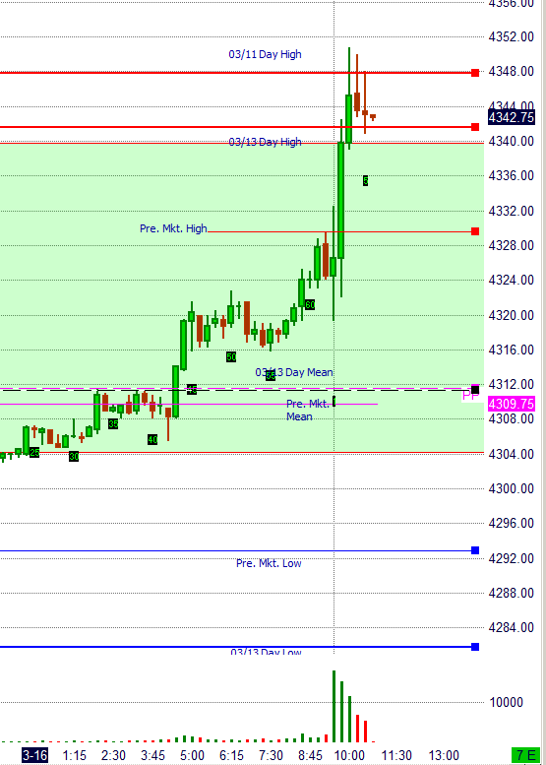Click the 03/13 Day Mean label
Image resolution: width=546 pixels, height=765 pixels.
(x=294, y=372)
